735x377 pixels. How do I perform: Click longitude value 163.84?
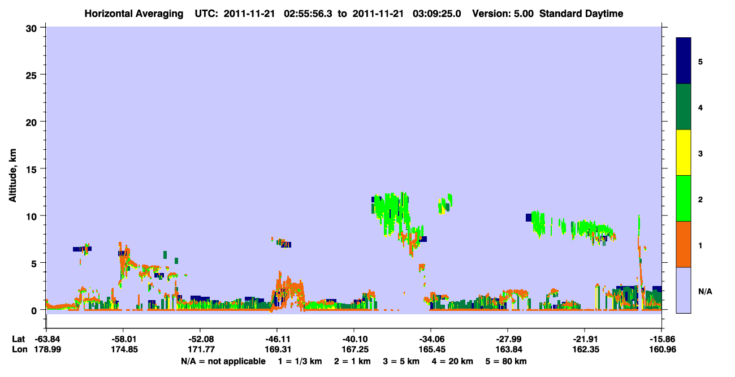508,349
